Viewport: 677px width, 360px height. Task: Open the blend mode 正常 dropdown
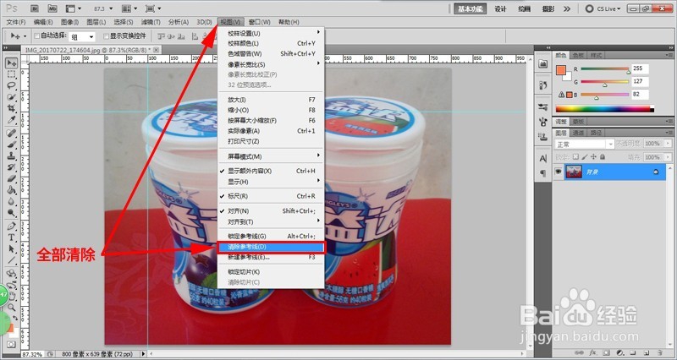click(x=584, y=144)
